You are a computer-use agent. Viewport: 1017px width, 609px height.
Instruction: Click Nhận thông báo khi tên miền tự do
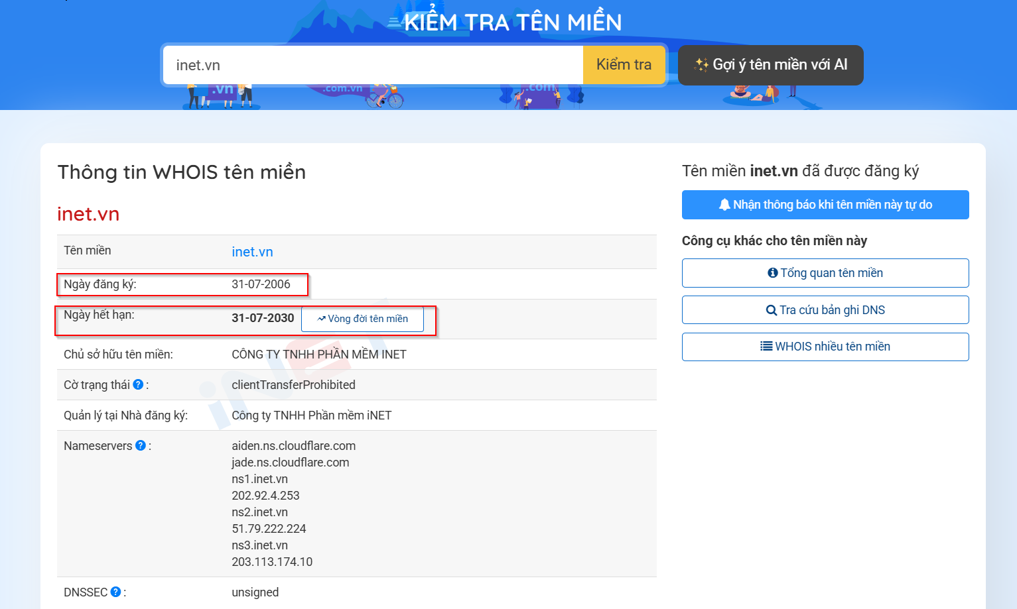(825, 205)
